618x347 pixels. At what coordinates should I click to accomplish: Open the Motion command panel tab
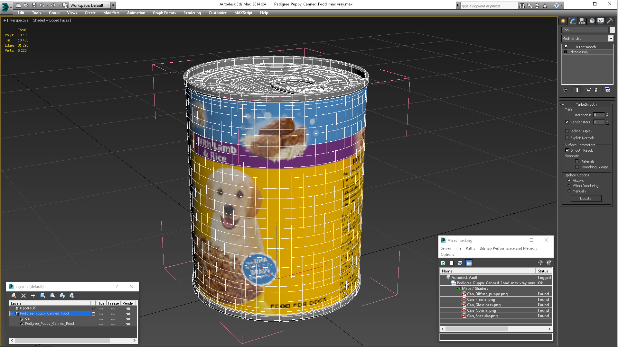pyautogui.click(x=592, y=21)
